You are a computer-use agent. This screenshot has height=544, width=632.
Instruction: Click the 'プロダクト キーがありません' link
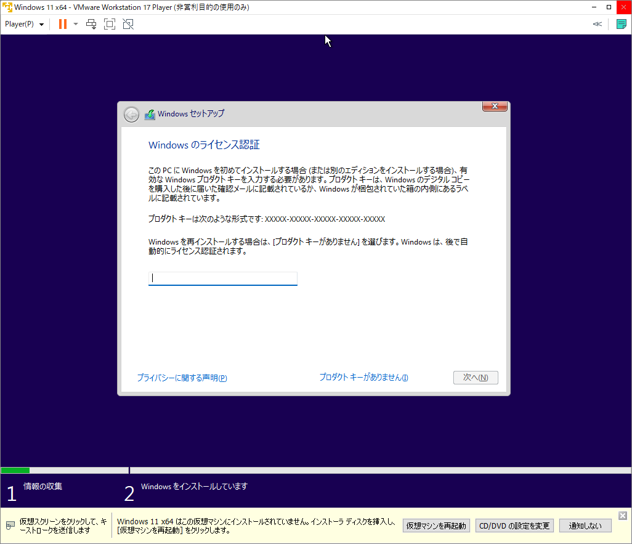click(363, 378)
